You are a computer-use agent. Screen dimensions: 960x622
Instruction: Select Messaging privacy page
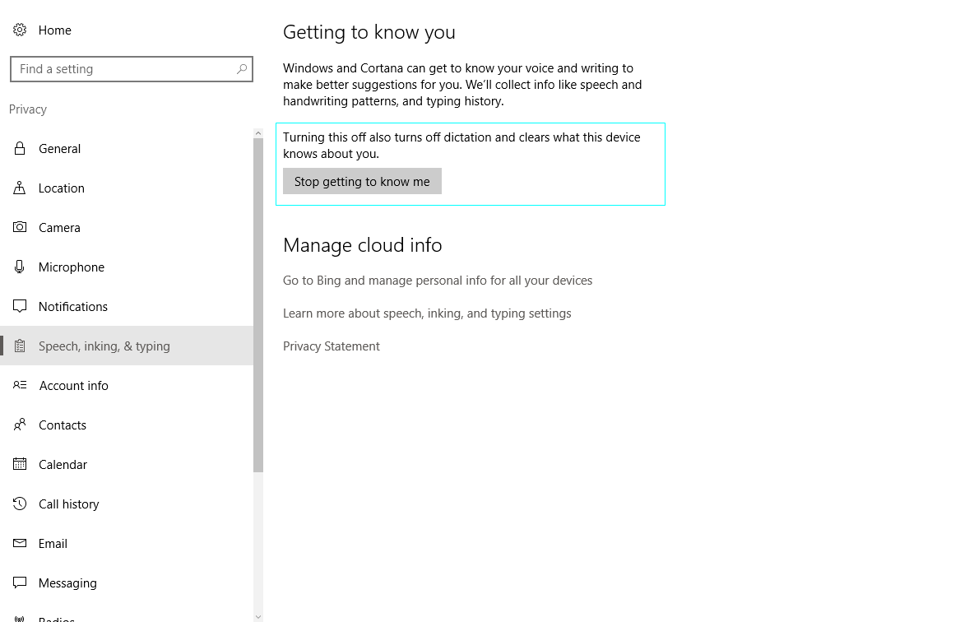pos(127,583)
